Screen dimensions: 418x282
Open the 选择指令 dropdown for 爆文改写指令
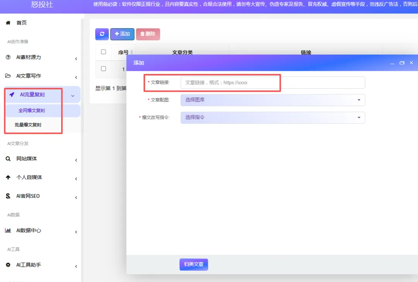pyautogui.click(x=272, y=118)
